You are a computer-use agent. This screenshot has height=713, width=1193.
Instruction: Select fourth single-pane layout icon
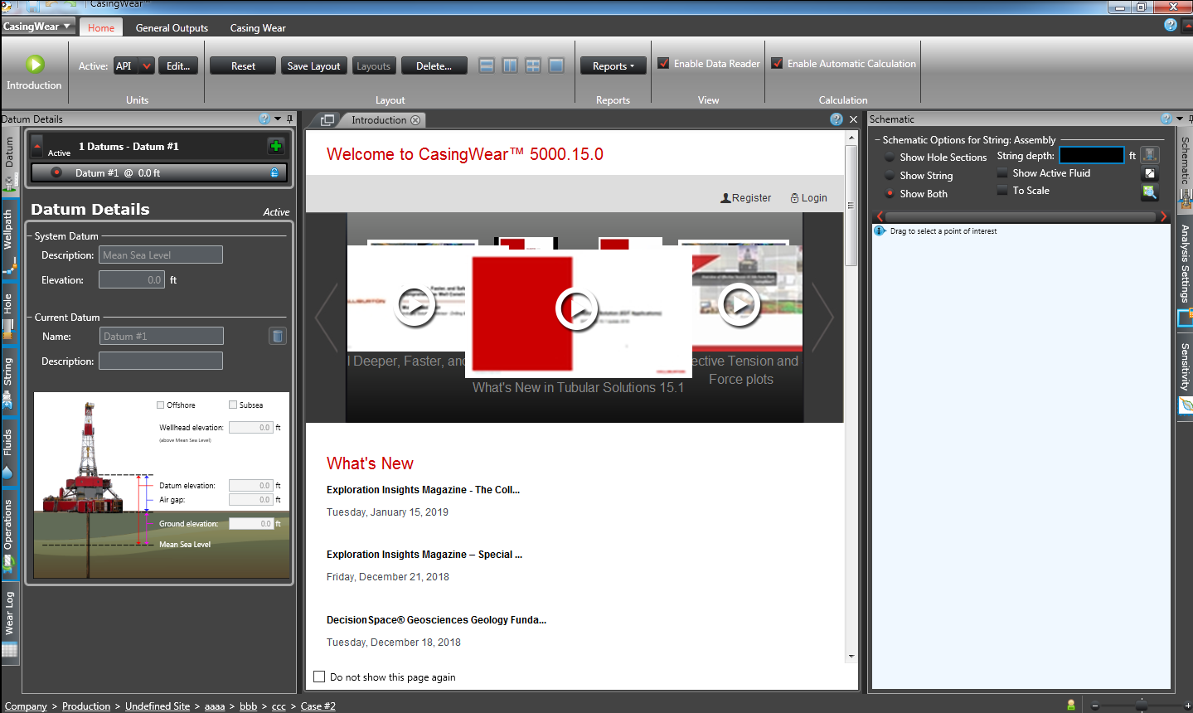(556, 65)
